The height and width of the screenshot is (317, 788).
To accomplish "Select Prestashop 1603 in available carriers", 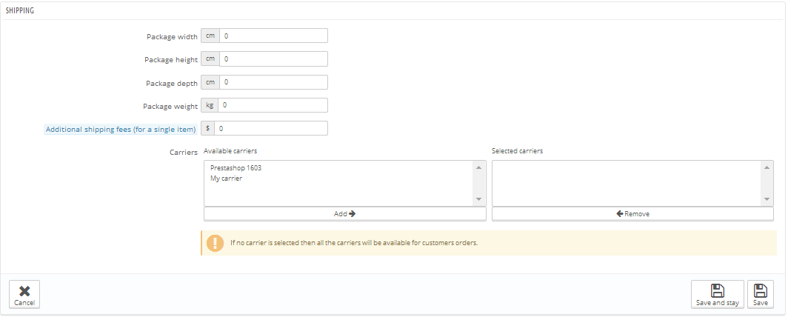I will click(236, 167).
